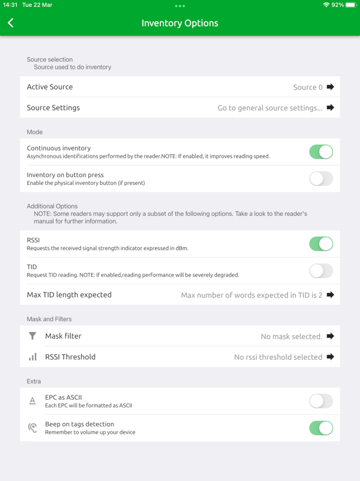This screenshot has width=360, height=481.
Task: Click the Inventory Options title
Action: [180, 23]
